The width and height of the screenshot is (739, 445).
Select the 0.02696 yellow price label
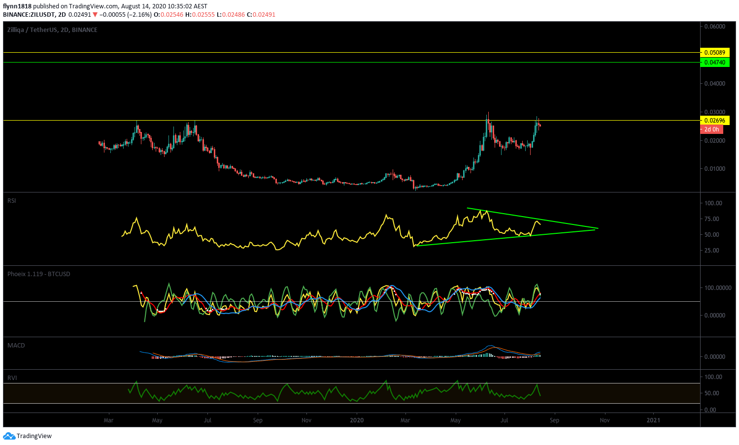click(714, 121)
